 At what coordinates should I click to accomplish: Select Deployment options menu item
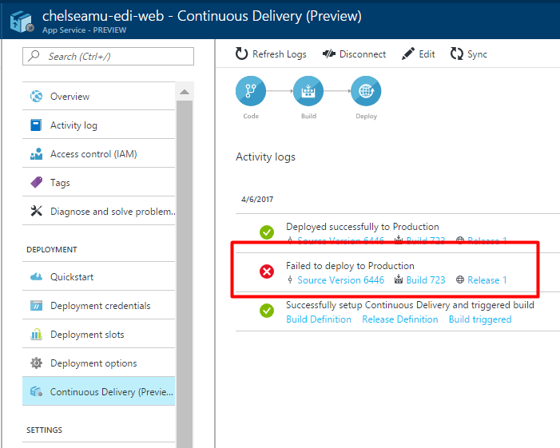point(98,363)
